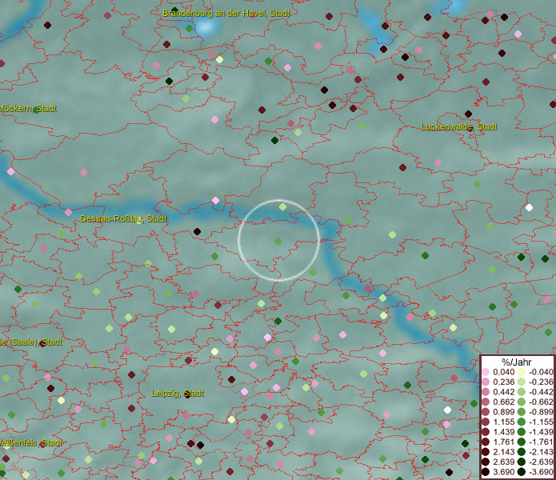Click the 0.899 legend swatch
Image resolution: width=556 pixels, height=480 pixels.
click(x=486, y=412)
